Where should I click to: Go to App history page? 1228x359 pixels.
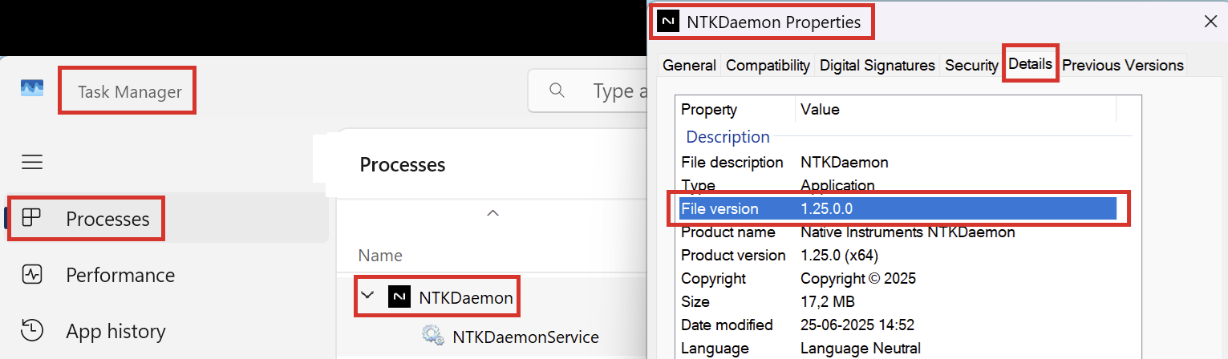click(166, 331)
